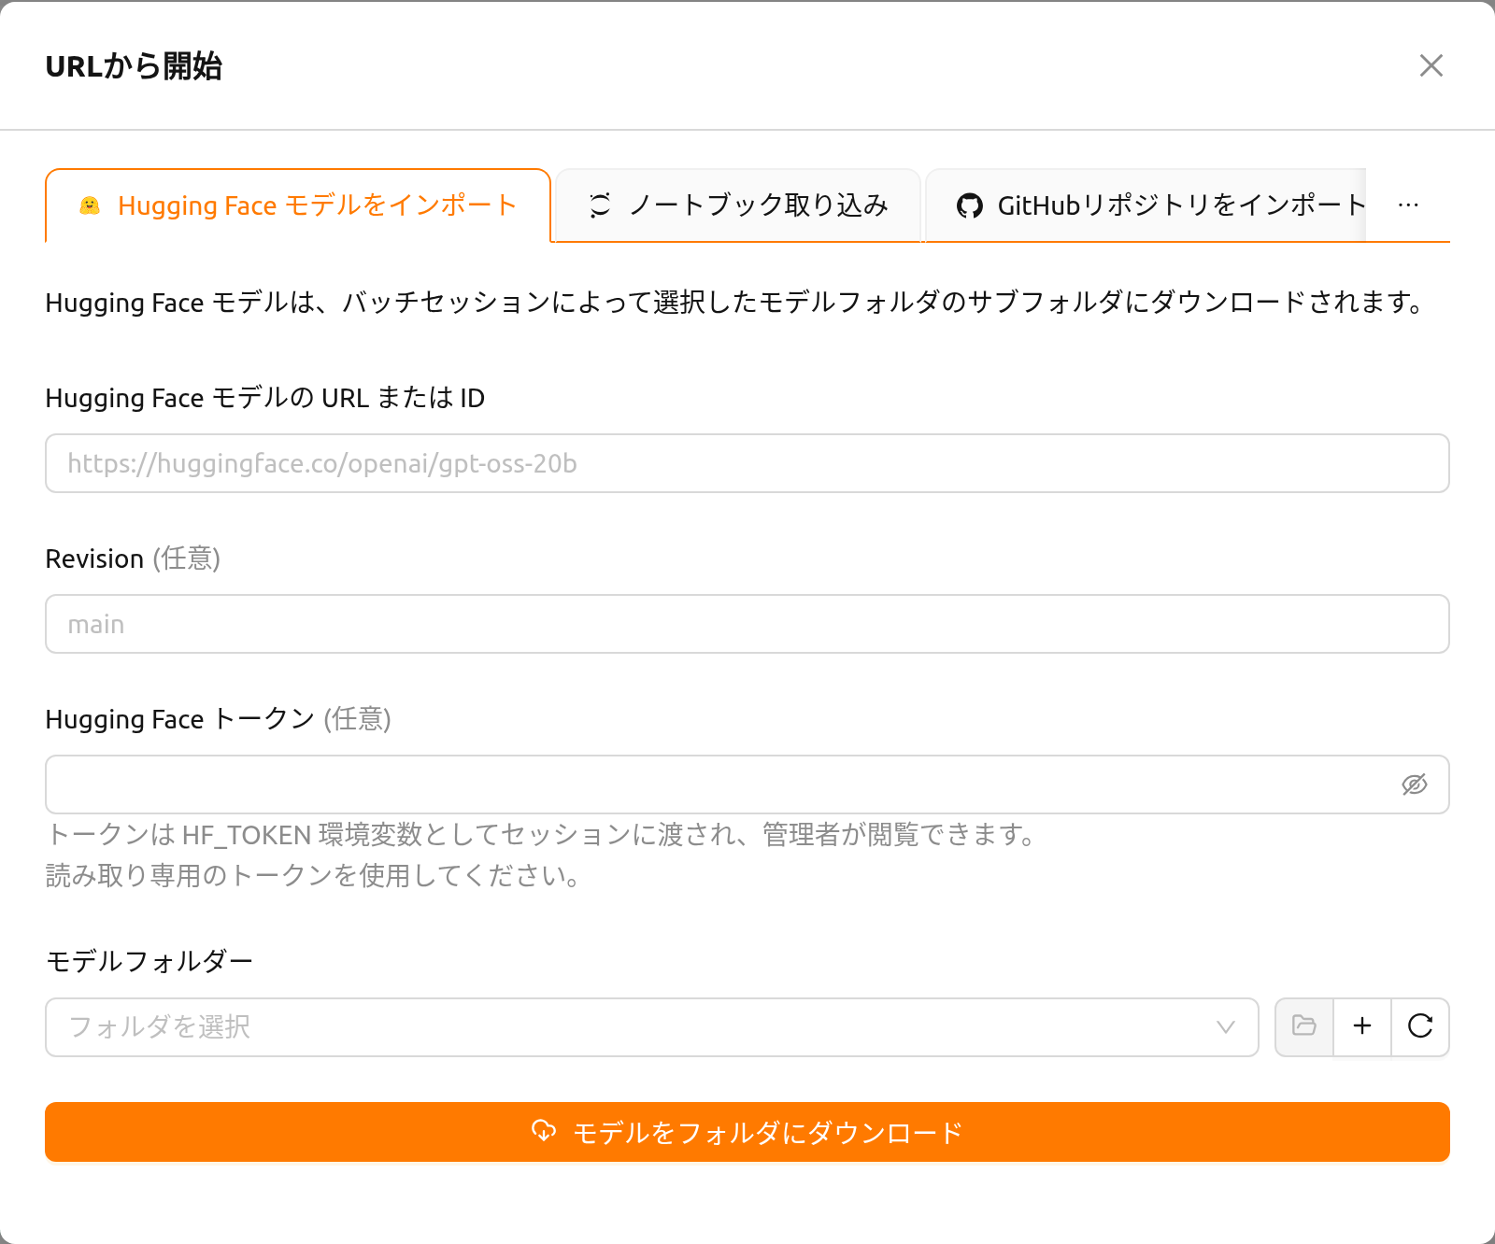The image size is (1495, 1244).
Task: Toggle token visibility with the eye icon
Action: pos(1415,785)
